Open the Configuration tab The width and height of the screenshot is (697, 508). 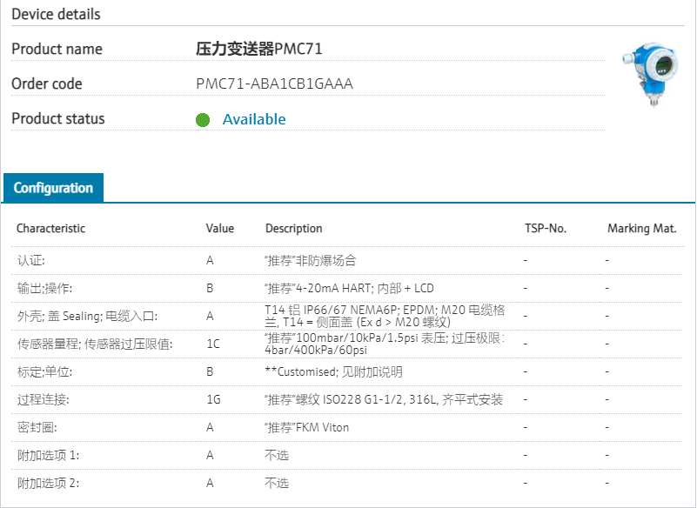coord(53,188)
